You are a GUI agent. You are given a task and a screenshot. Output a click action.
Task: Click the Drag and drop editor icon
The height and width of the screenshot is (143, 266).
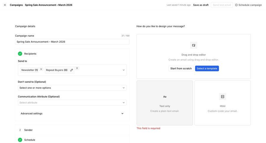coord(194,45)
